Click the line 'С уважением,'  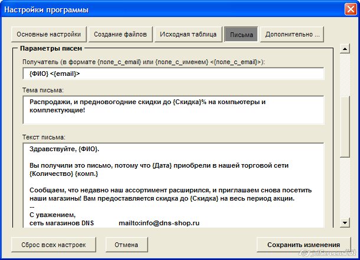[x=53, y=215]
